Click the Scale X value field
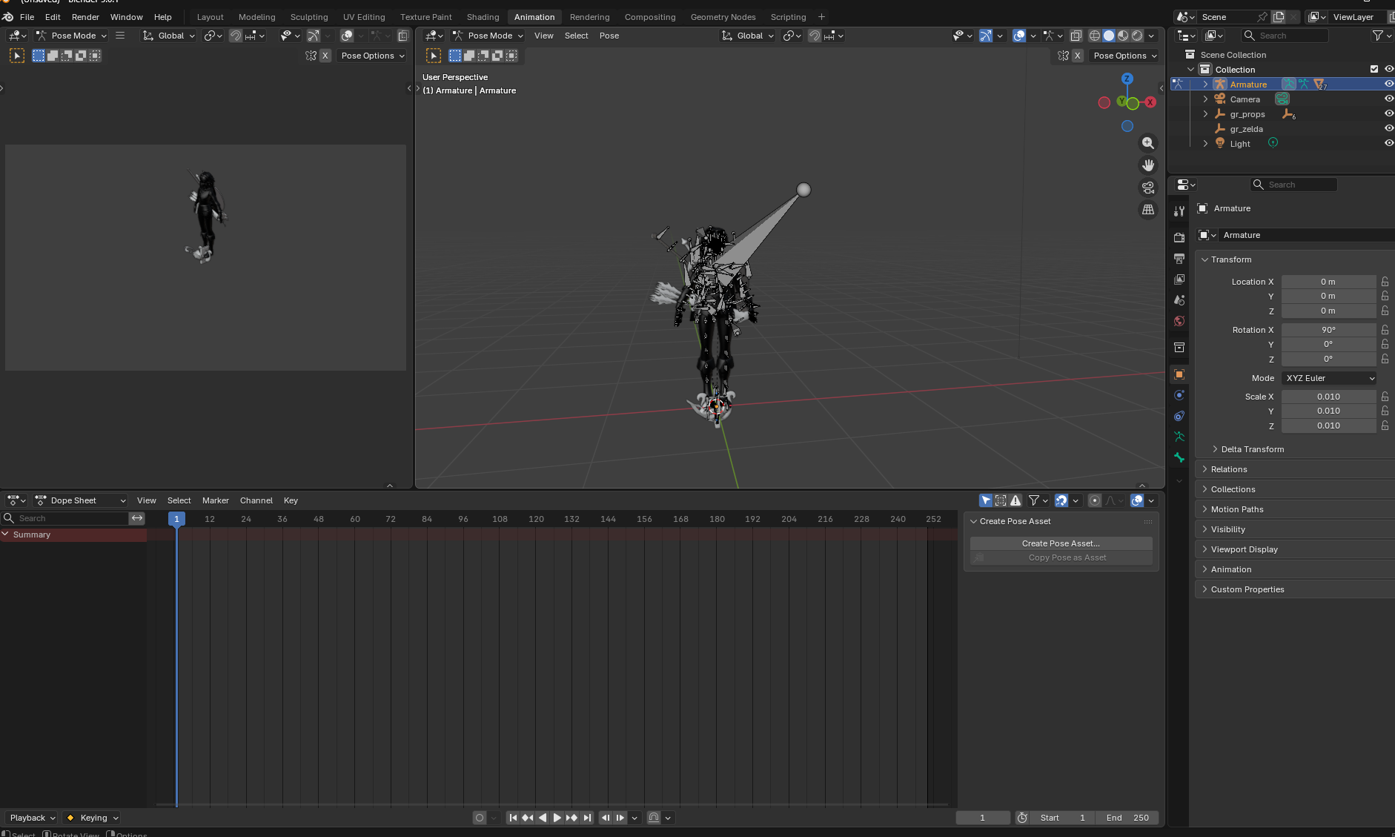 click(1328, 397)
